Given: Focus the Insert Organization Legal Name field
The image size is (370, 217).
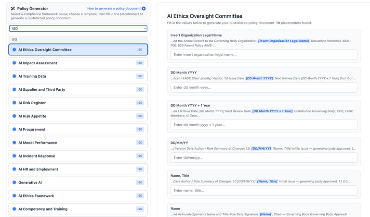Looking at the screenshot, I should 264,55.
